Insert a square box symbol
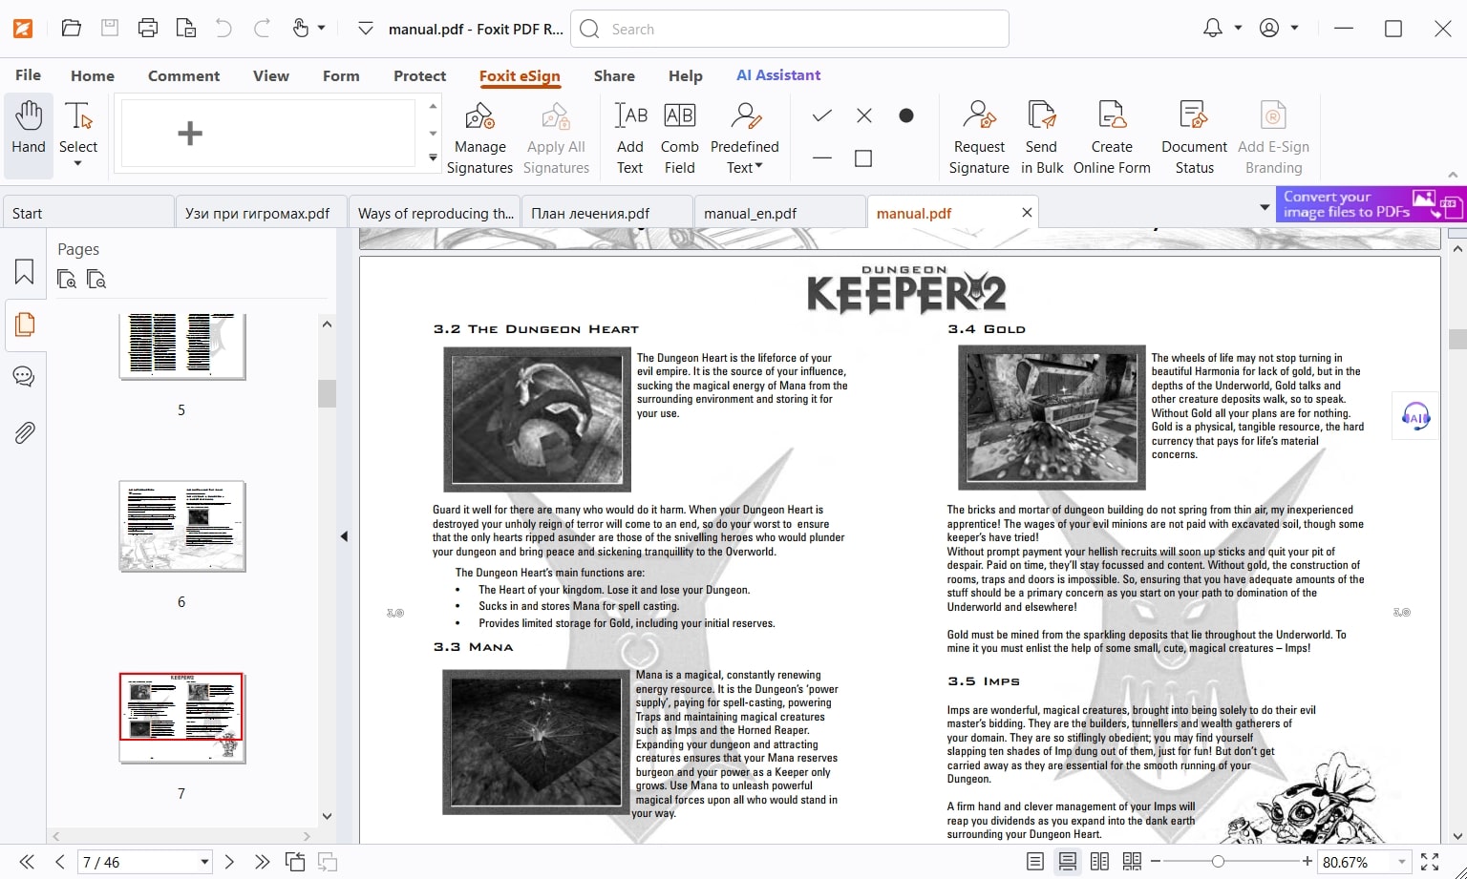Image resolution: width=1467 pixels, height=879 pixels. [863, 158]
